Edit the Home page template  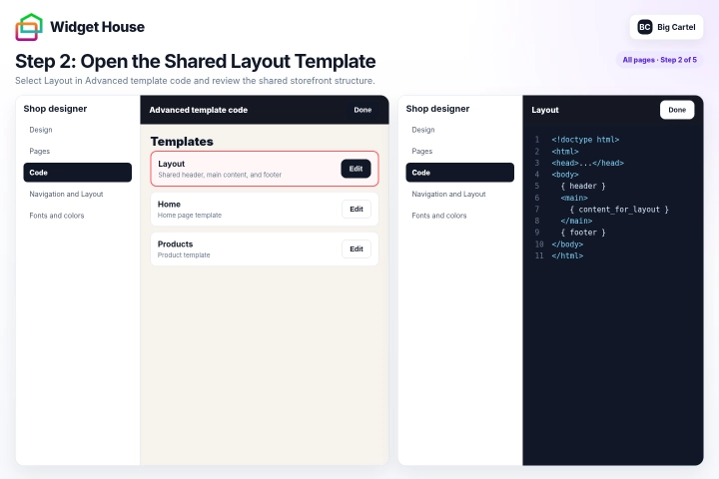[357, 209]
